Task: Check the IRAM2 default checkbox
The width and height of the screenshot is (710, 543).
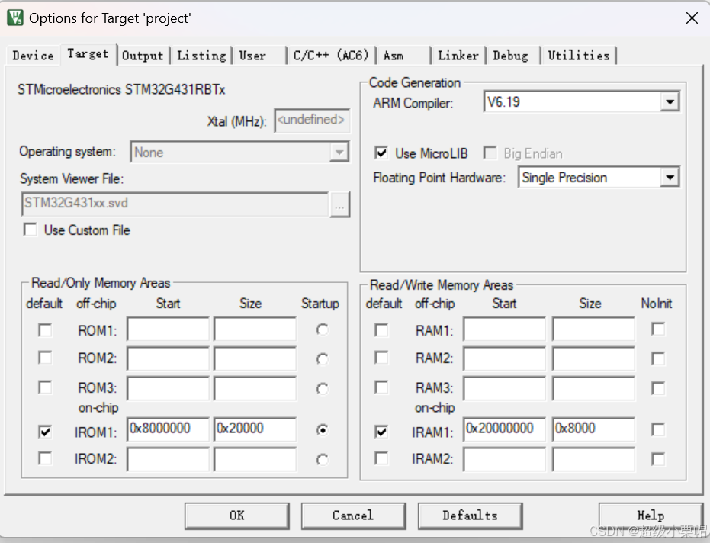Action: 381,458
